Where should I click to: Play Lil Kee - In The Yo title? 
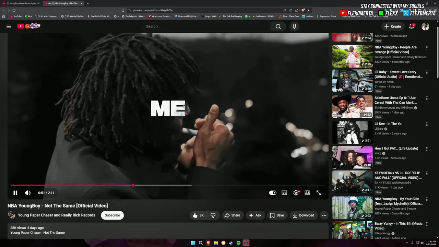pos(388,124)
